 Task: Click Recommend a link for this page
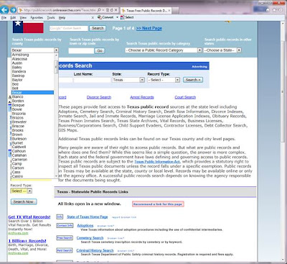point(158,204)
